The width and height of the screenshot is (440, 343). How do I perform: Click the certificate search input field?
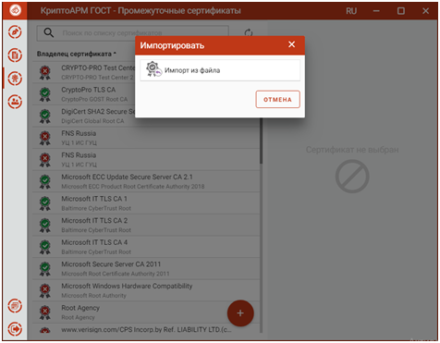point(132,33)
